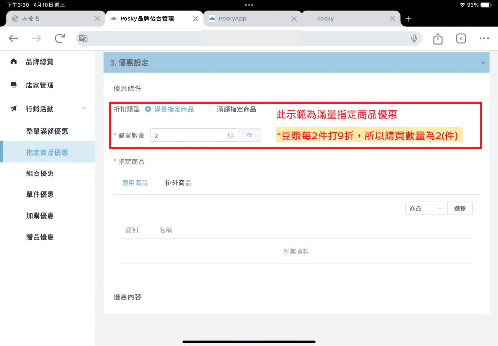Switch to the 適用商品 tab
498x346 pixels.
[x=135, y=183]
